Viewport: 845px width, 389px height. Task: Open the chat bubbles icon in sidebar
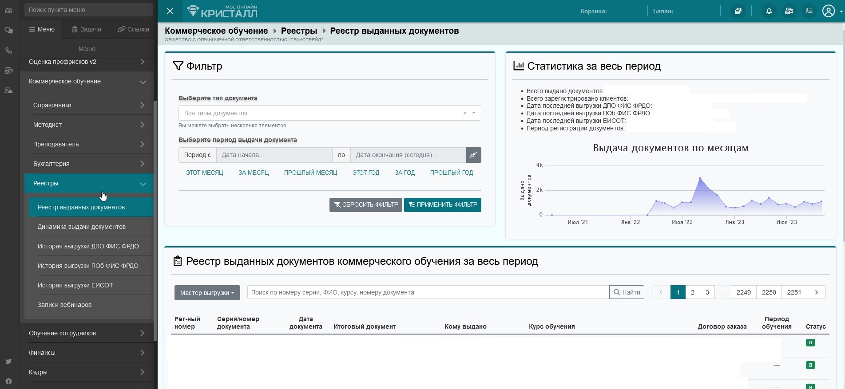pos(8,31)
